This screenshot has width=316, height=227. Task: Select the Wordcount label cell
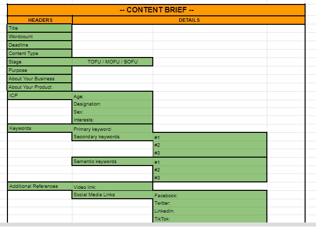pyautogui.click(x=40, y=37)
